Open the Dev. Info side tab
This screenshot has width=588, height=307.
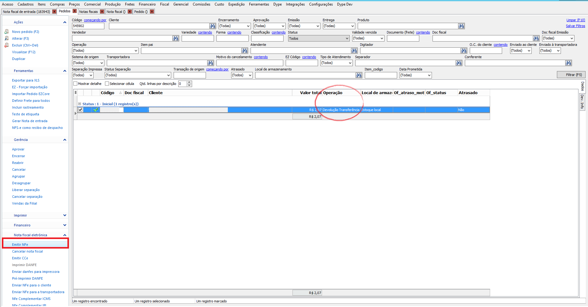582,102
